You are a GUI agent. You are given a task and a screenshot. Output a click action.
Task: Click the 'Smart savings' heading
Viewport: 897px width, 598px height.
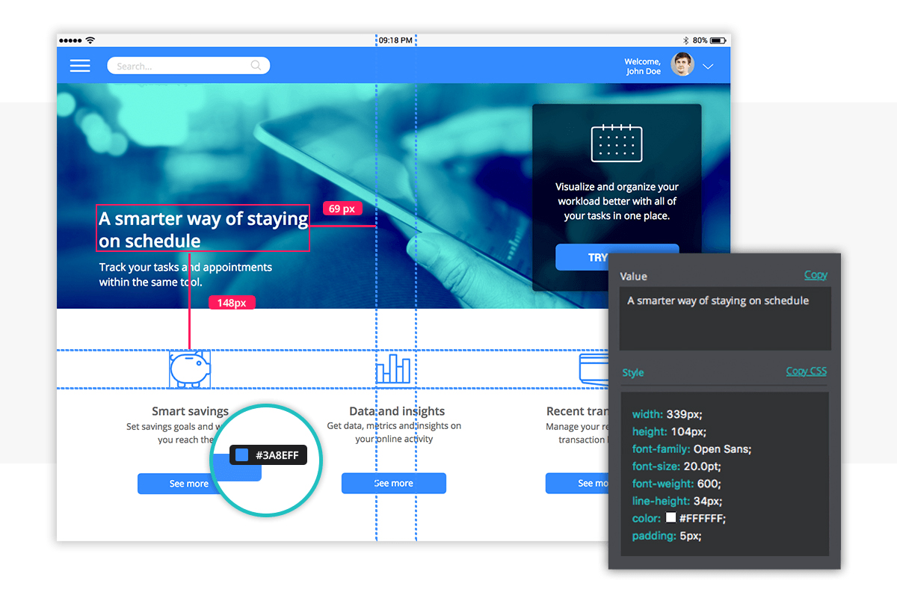(190, 411)
